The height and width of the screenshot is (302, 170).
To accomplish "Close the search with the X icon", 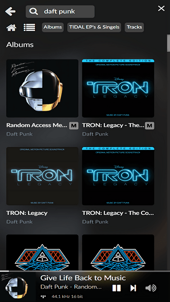I will 161,8.
